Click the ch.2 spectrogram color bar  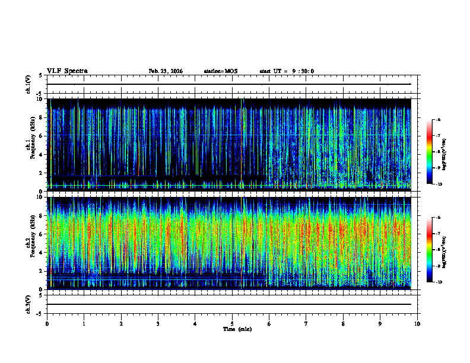pyautogui.click(x=429, y=250)
